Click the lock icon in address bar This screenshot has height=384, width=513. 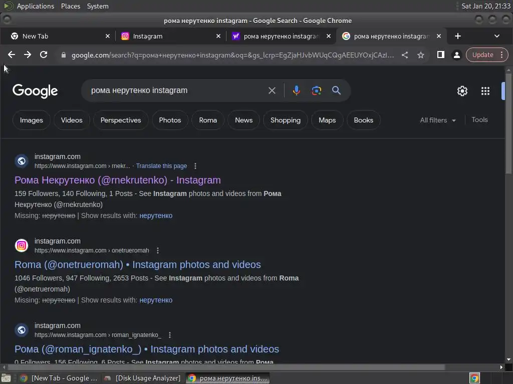pyautogui.click(x=64, y=55)
